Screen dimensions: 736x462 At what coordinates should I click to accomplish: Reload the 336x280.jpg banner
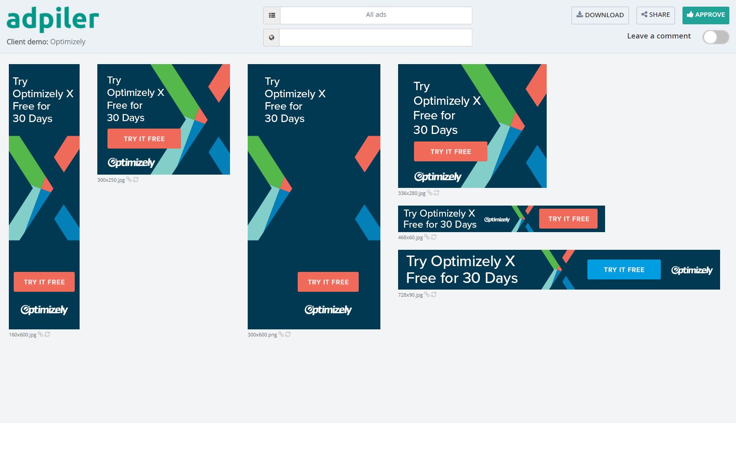pyautogui.click(x=437, y=193)
